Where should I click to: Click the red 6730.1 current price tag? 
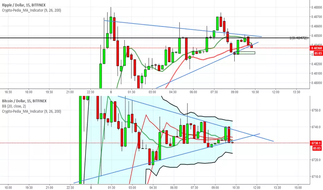tap(316, 143)
